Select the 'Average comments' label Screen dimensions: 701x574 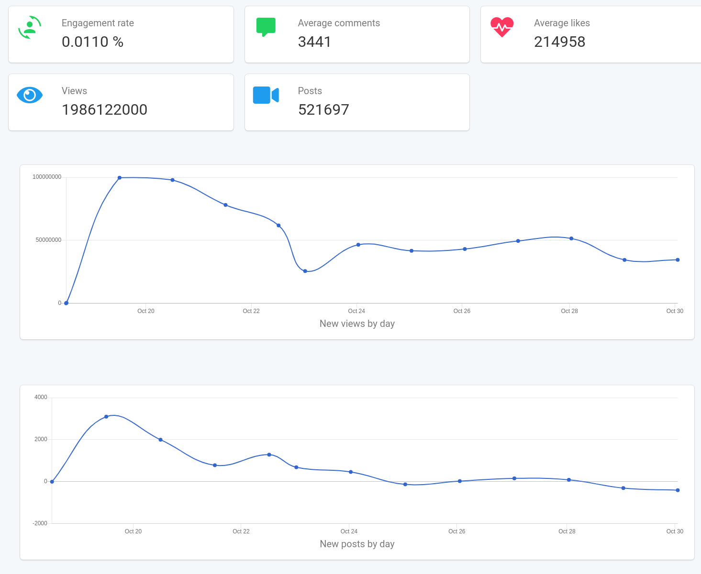pyautogui.click(x=339, y=23)
